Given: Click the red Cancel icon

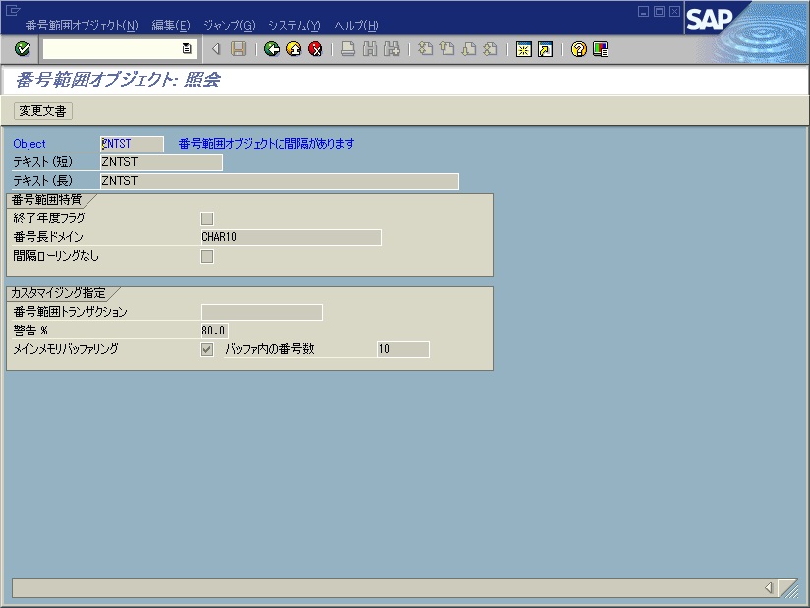Looking at the screenshot, I should coord(315,49).
